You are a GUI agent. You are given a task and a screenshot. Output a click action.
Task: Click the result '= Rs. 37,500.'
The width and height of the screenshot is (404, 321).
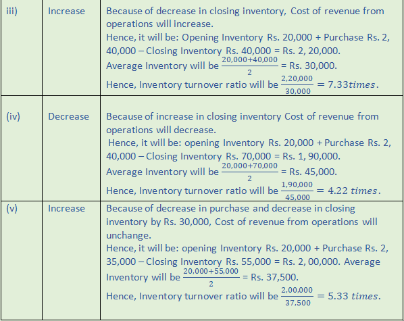[x=270, y=277]
